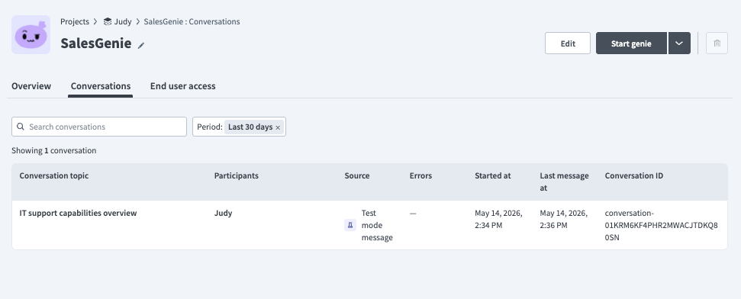Viewport: 741px width, 299px height.
Task: Open the End user access tab
Action: coord(183,86)
